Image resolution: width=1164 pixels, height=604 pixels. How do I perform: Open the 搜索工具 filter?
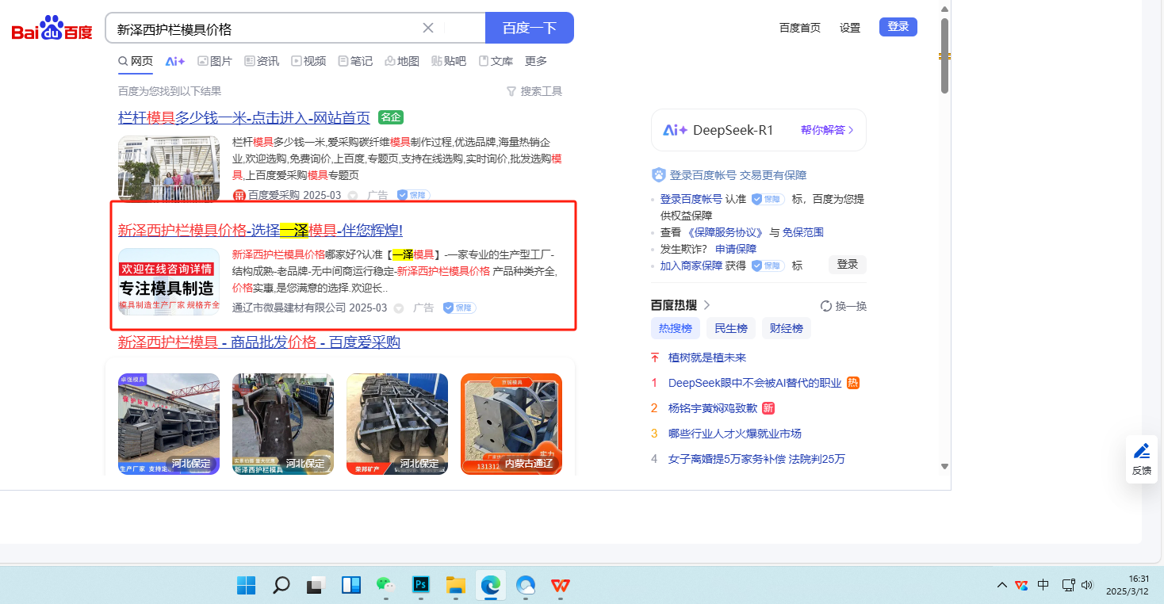point(534,91)
